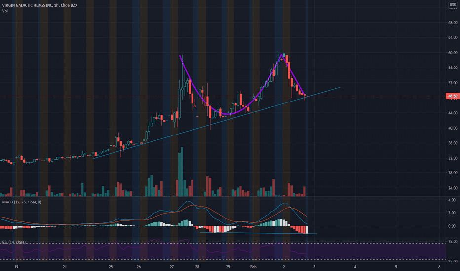Click the 40.00 price axis label
The image size is (460, 271).
coord(453,128)
